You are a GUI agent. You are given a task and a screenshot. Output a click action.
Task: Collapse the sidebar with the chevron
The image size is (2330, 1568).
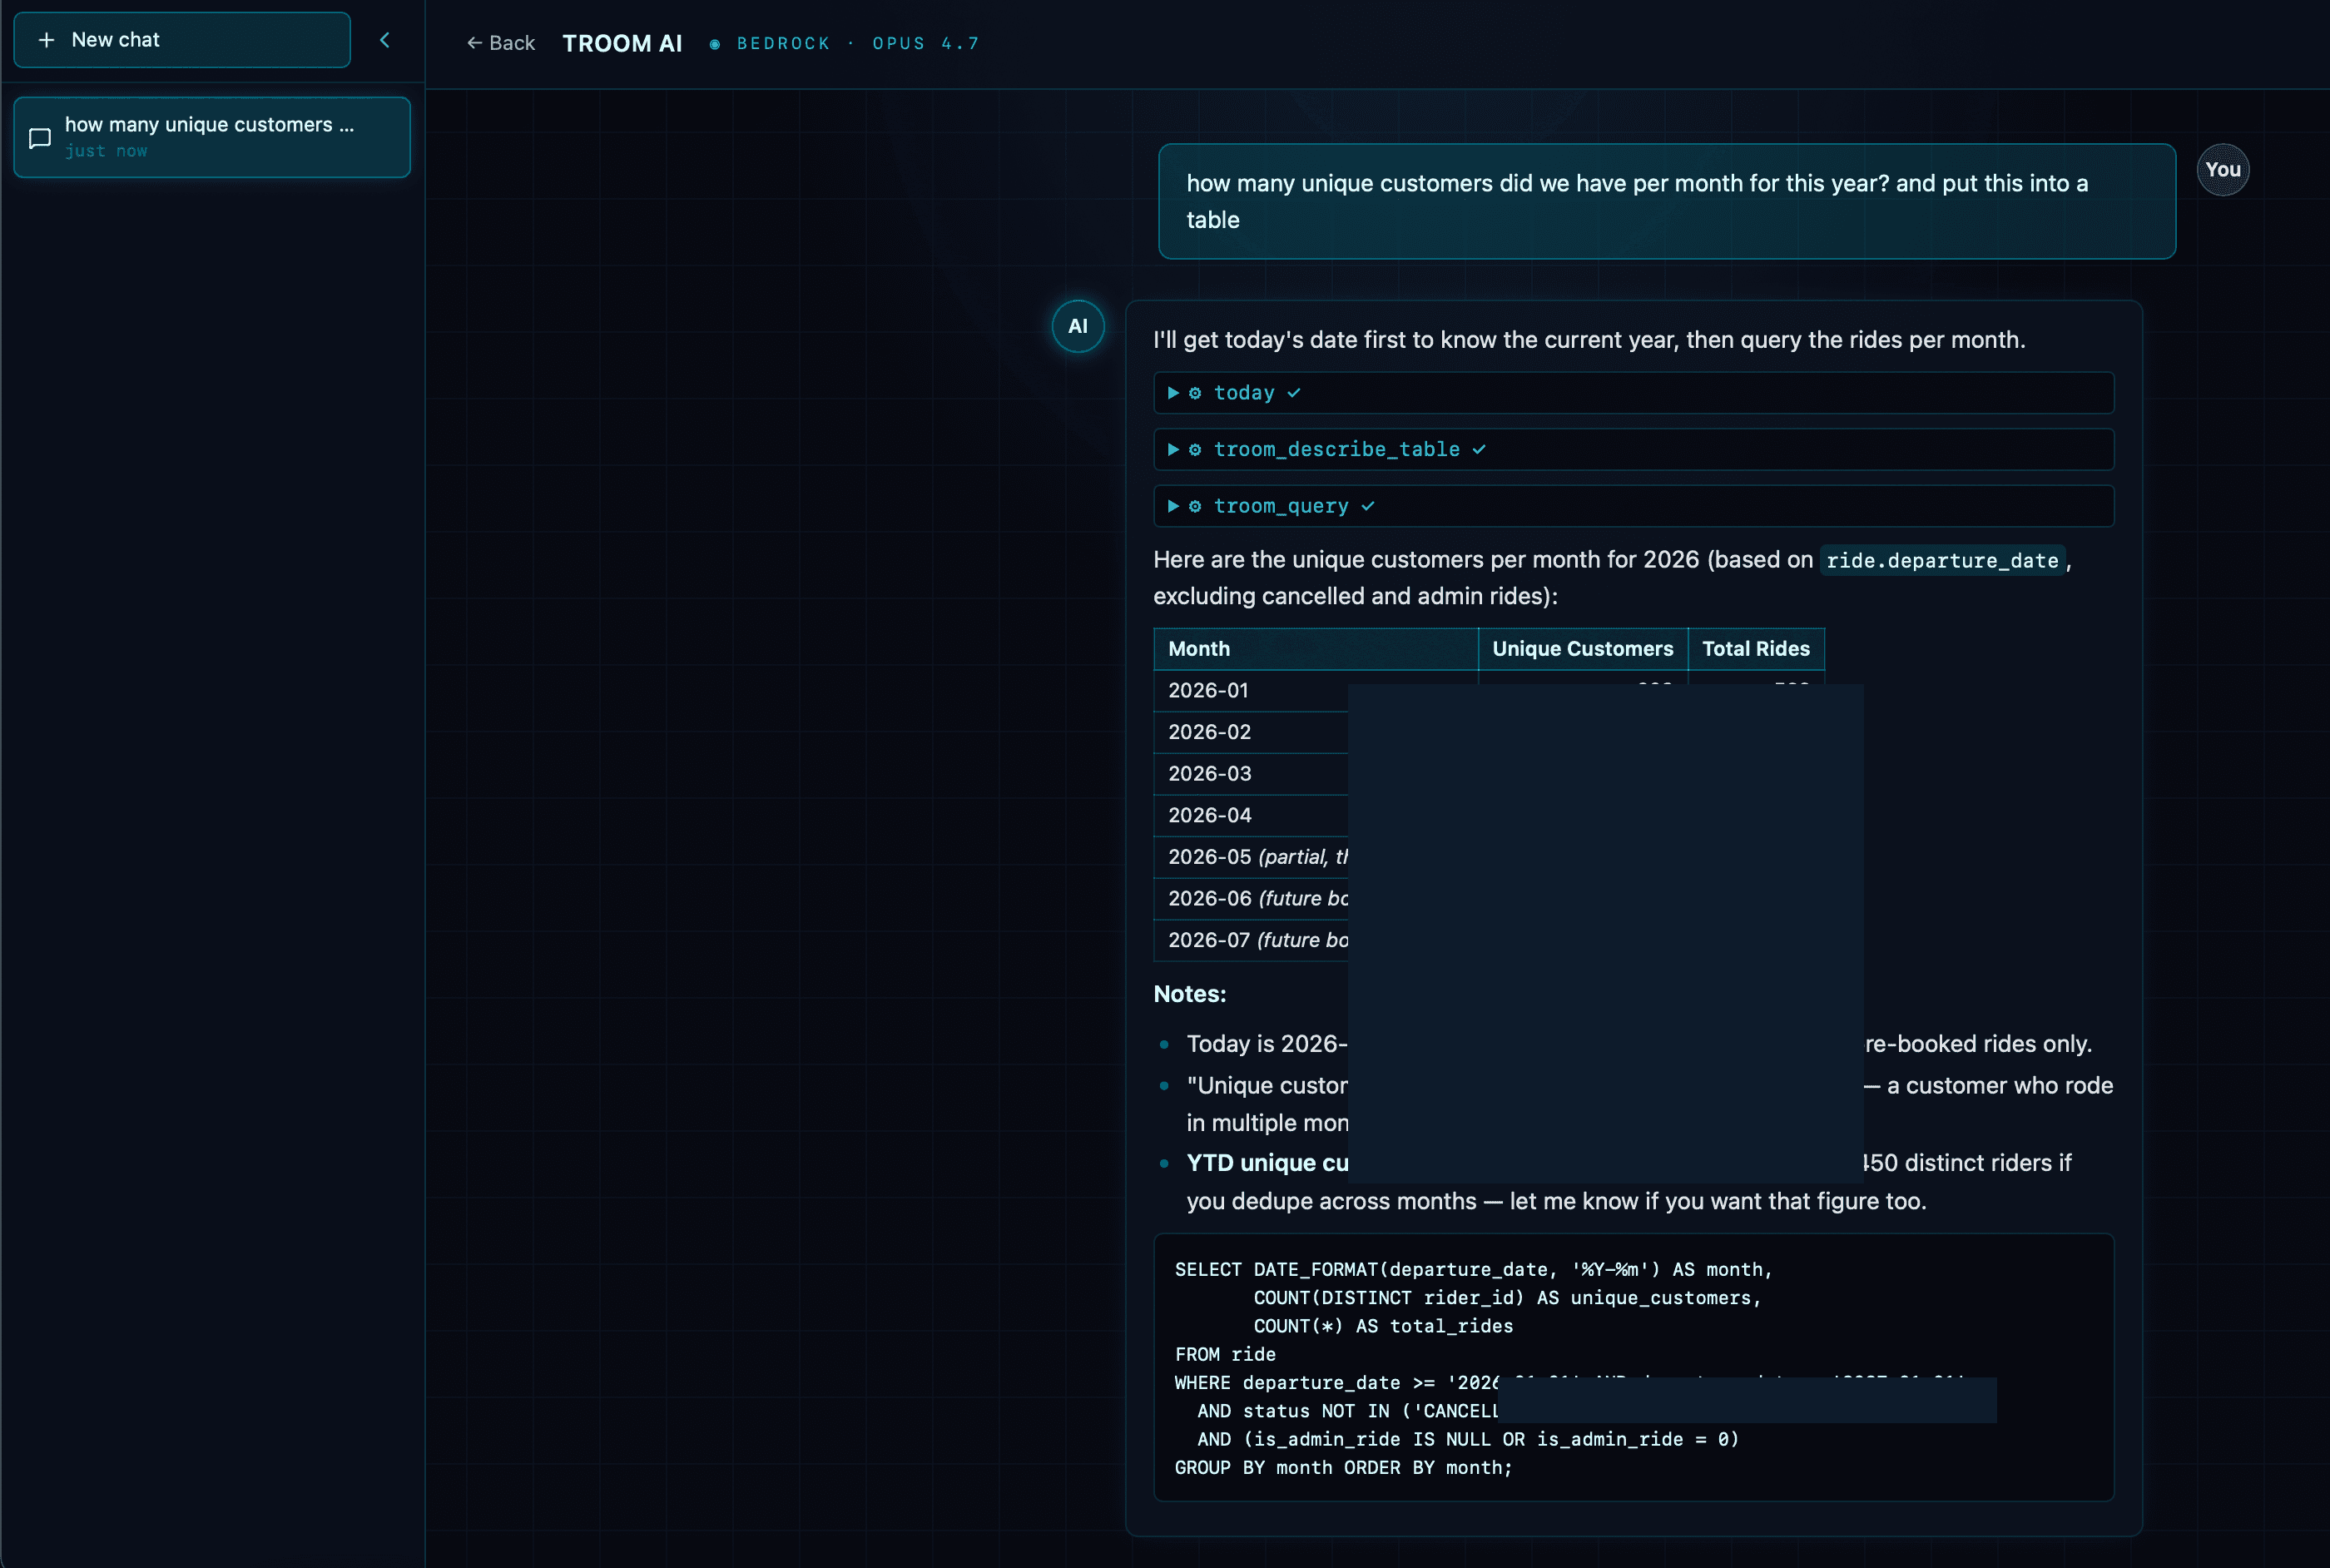384,40
